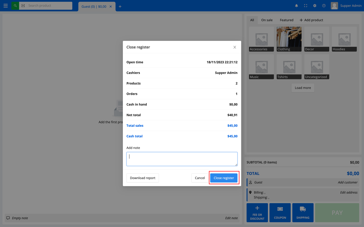Click the Open time value 18/11/2023 22:21:12
The width and height of the screenshot is (364, 227).
[x=222, y=62]
